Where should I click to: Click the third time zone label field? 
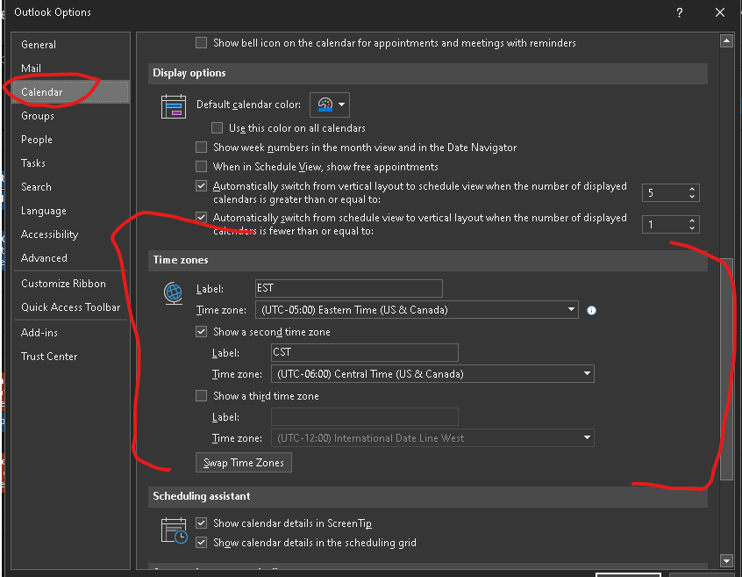365,416
